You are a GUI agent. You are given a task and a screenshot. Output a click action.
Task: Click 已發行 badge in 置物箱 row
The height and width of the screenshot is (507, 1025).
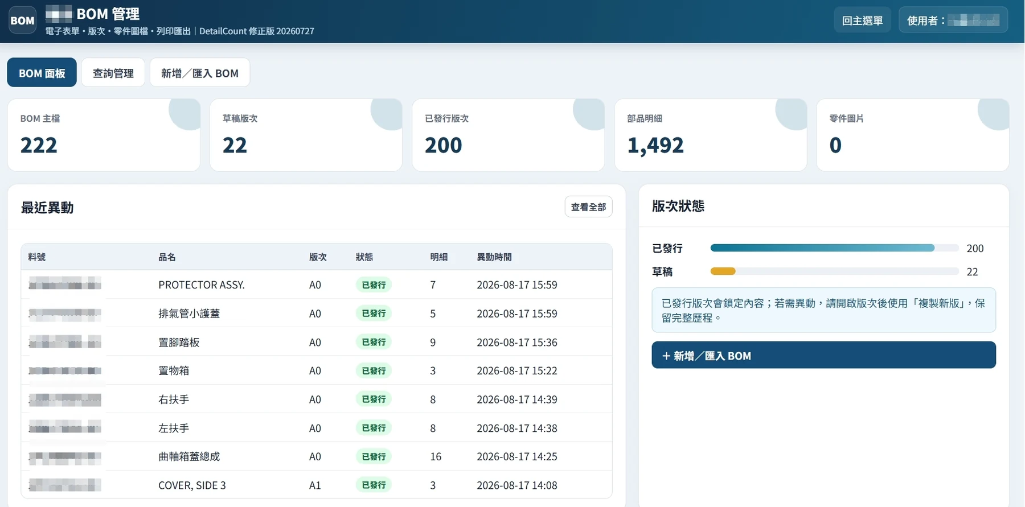[x=374, y=371]
